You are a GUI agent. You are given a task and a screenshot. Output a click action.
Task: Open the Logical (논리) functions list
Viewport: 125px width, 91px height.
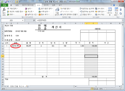point(29,8)
